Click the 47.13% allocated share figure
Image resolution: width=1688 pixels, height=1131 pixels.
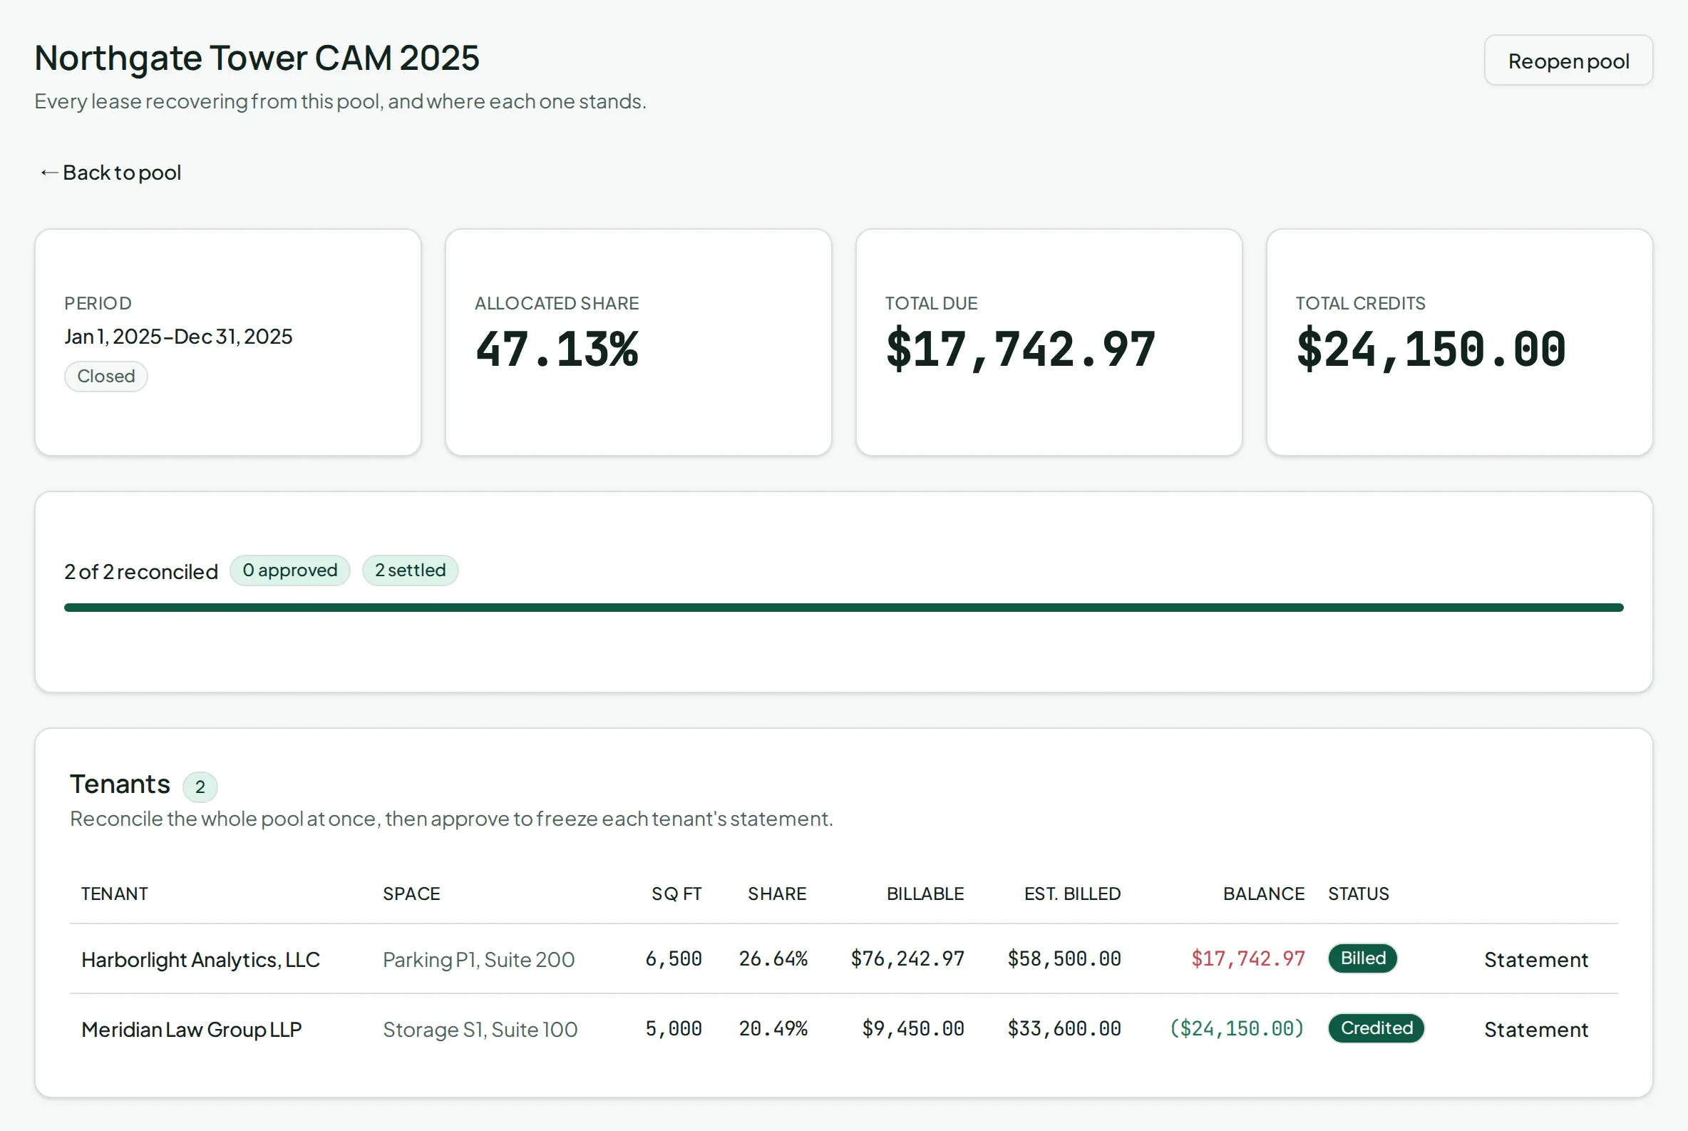coord(557,350)
